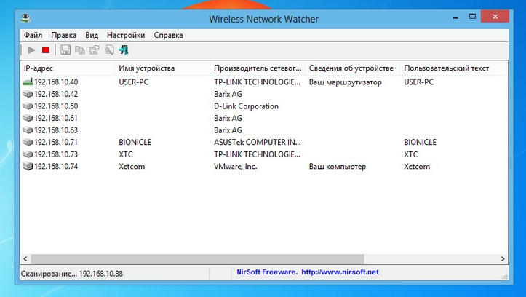Click device icon beside 192.168.10.50
The width and height of the screenshot is (526, 297).
coord(28,106)
